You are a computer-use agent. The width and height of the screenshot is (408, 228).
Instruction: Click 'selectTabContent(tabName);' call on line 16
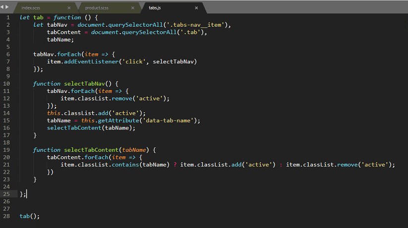point(91,128)
